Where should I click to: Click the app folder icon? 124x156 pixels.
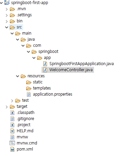point(40,58)
